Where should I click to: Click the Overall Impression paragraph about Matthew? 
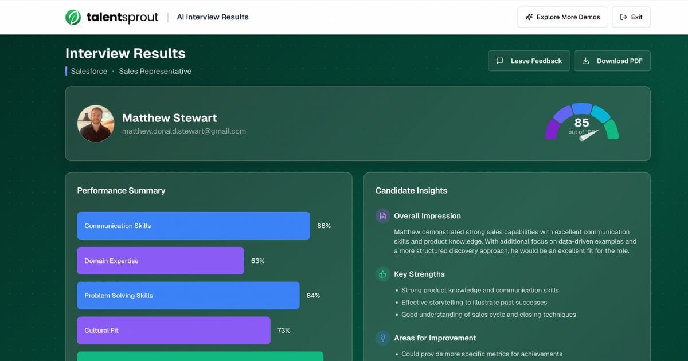point(515,241)
